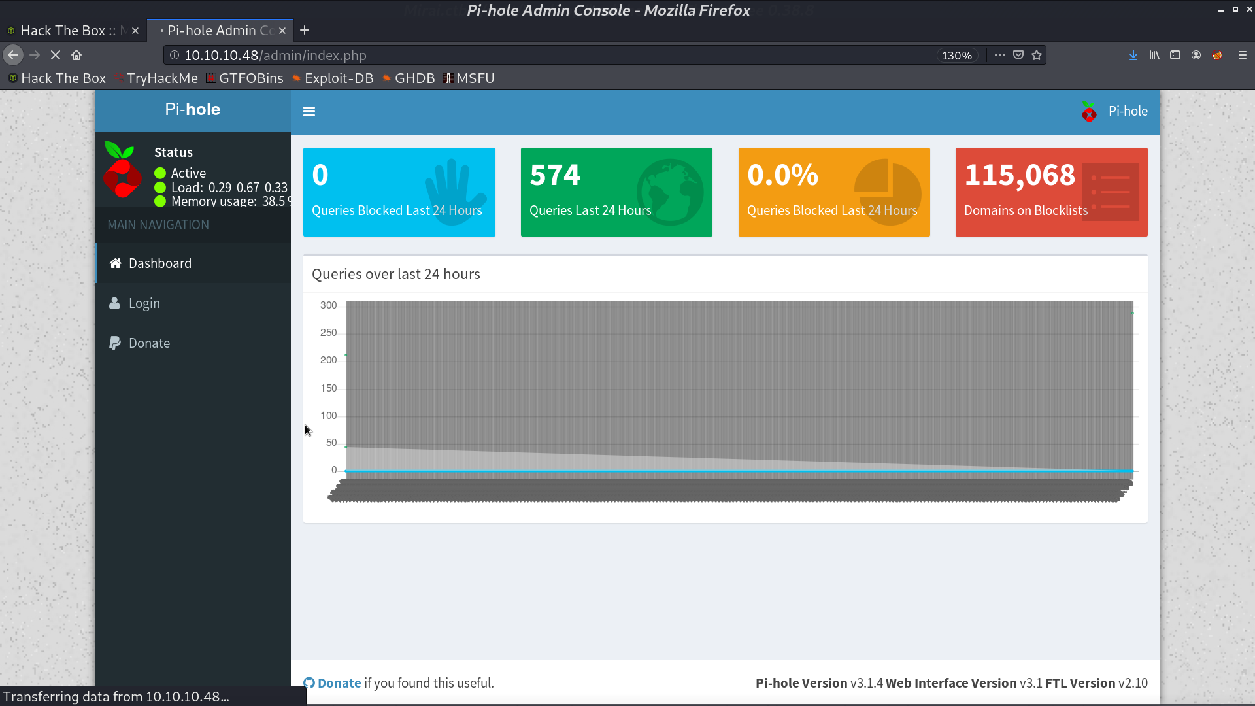Click the Pi-hole logo in Status panel
Screen dimensions: 1255x706
point(122,169)
